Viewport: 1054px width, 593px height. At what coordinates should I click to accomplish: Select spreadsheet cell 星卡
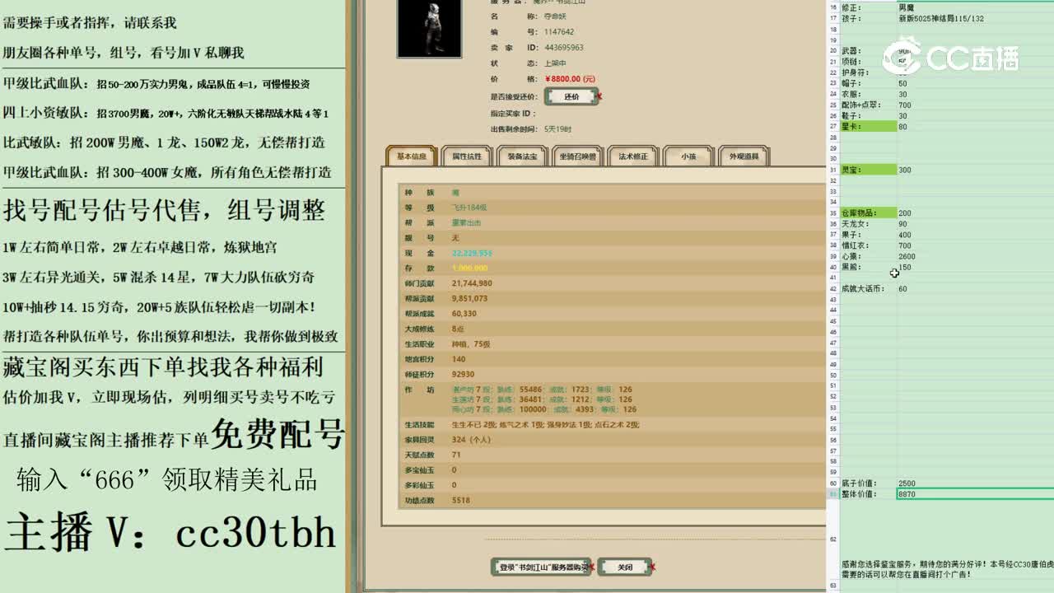coord(868,127)
